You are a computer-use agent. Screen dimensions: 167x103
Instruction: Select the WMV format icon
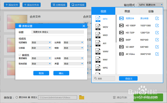click(x=98, y=51)
